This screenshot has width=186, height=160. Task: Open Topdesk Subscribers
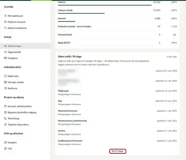pyautogui.click(x=18, y=124)
